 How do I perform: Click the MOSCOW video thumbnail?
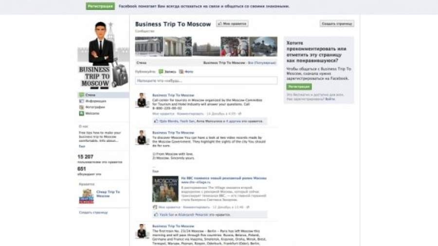tap(165, 189)
